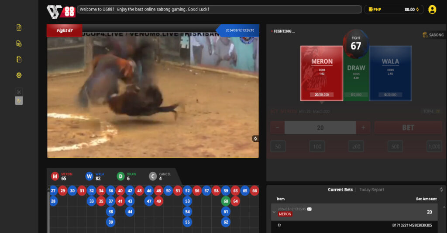447x233 pixels.
Task: Click the bet amount input field
Action: pyautogui.click(x=320, y=128)
